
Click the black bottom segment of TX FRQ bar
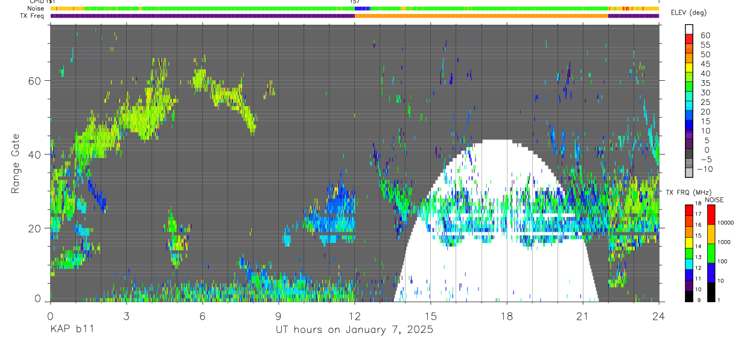pos(689,296)
